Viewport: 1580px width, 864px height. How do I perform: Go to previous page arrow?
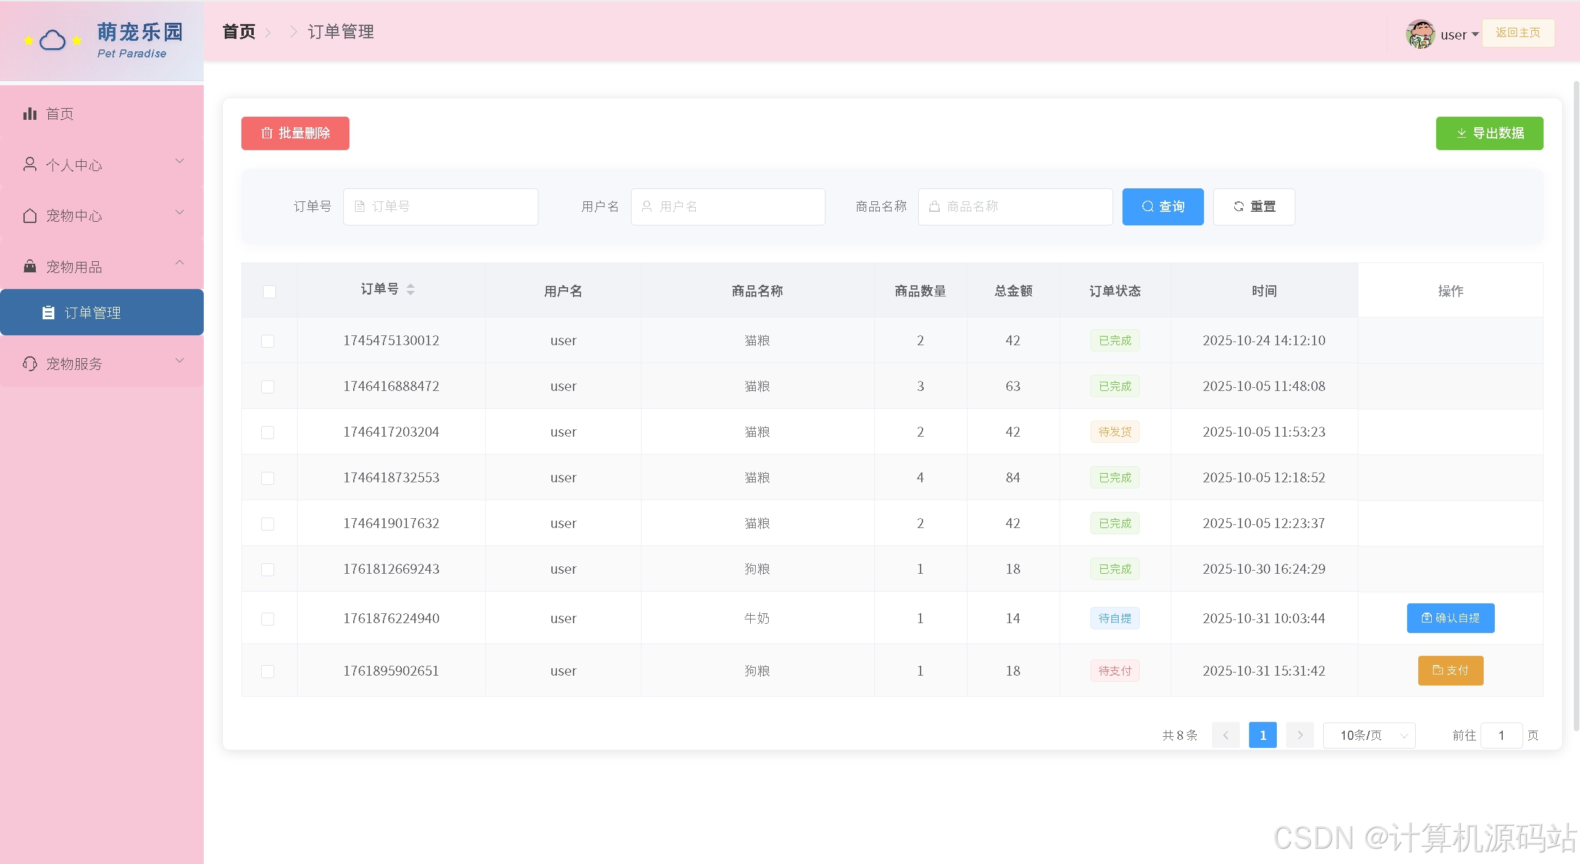coord(1226,735)
